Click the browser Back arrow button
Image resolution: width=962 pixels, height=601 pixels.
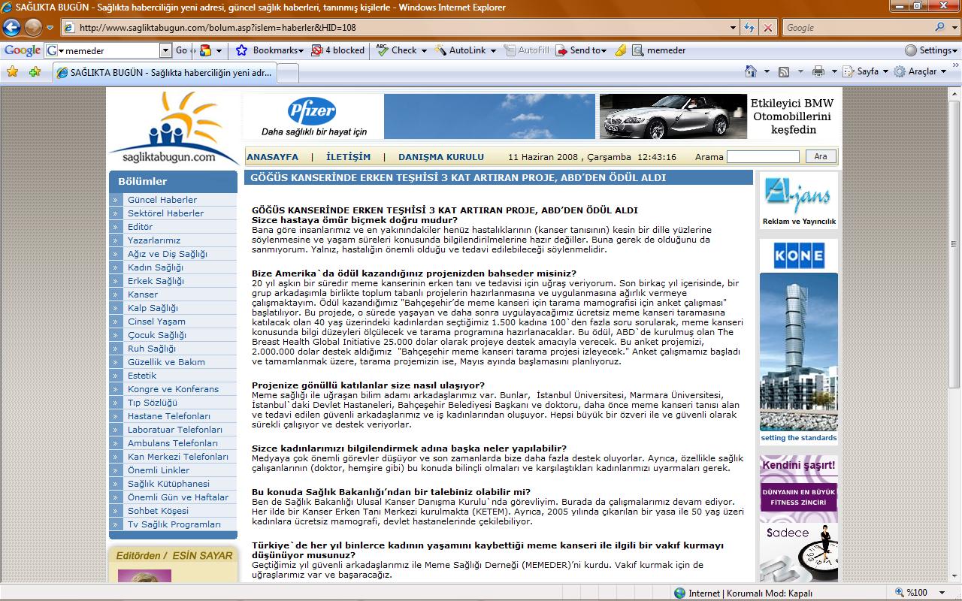tap(11, 28)
